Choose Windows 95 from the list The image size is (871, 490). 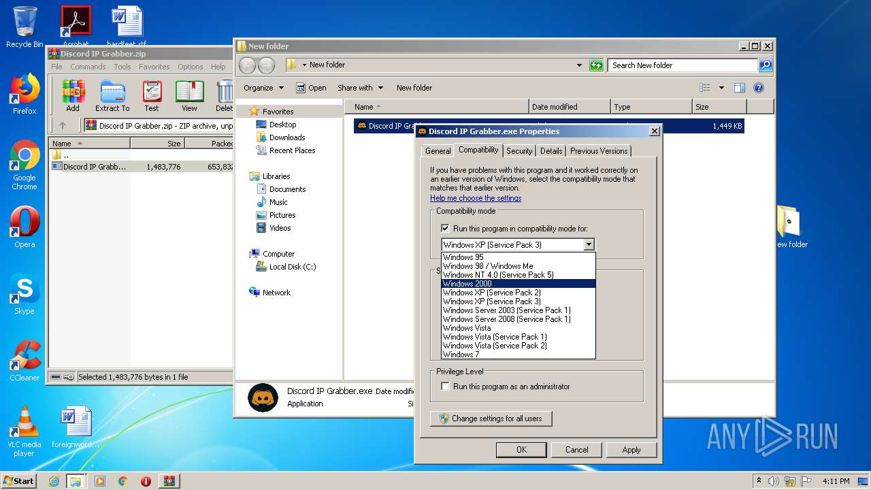point(518,257)
